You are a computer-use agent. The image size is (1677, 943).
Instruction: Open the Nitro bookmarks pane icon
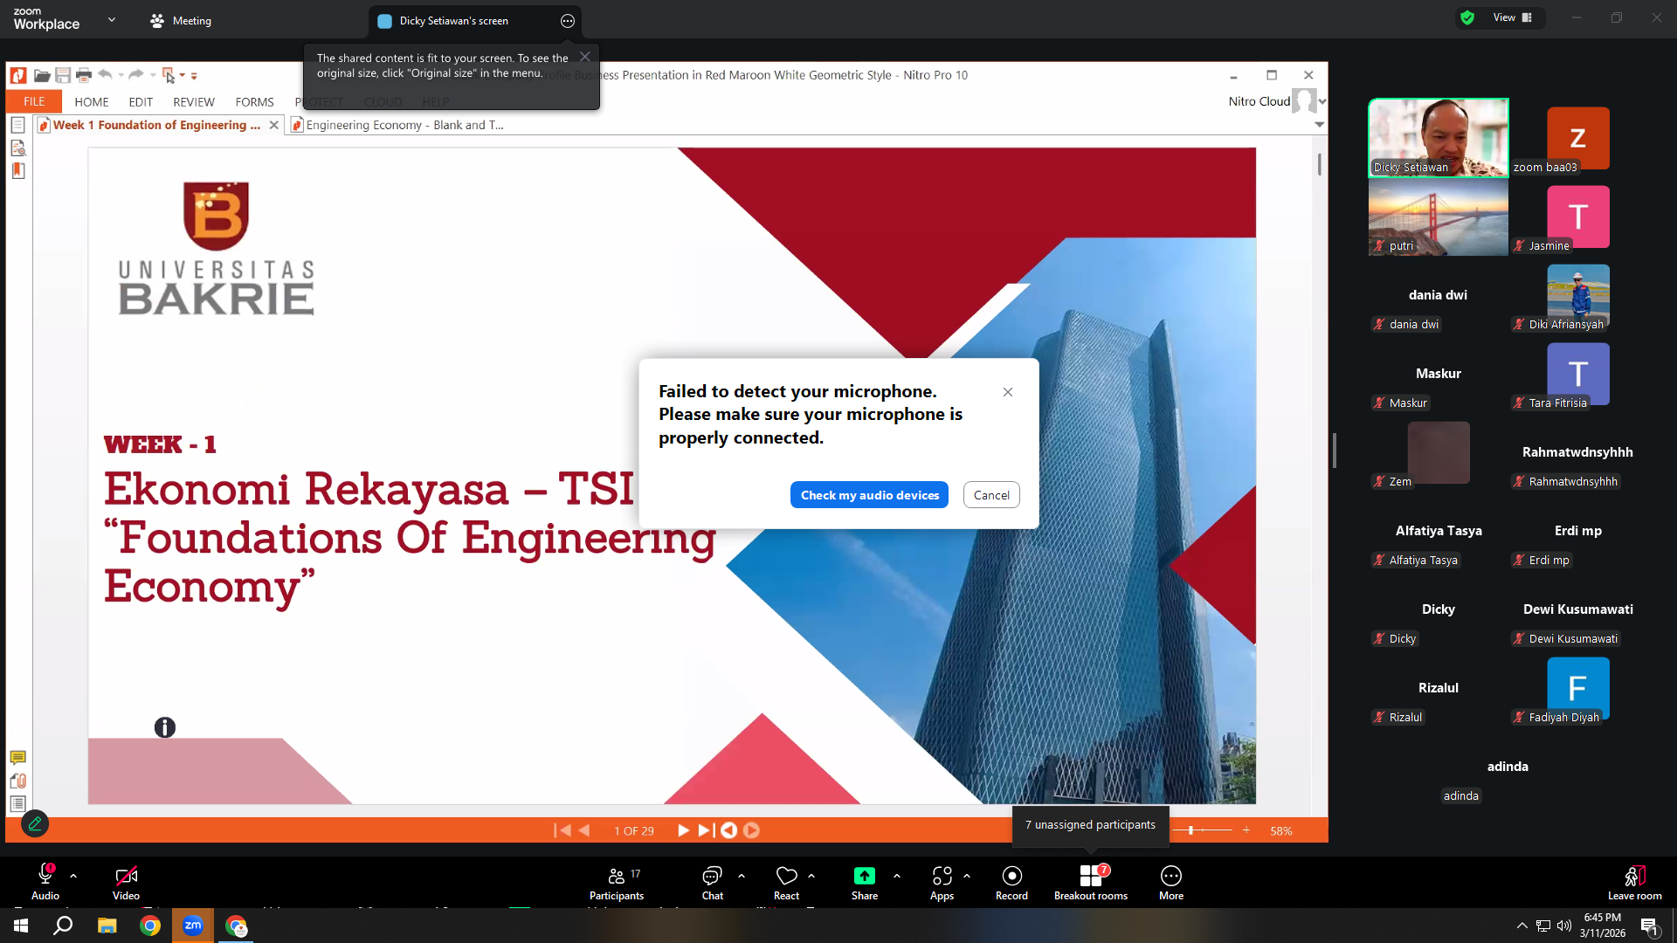(x=17, y=170)
